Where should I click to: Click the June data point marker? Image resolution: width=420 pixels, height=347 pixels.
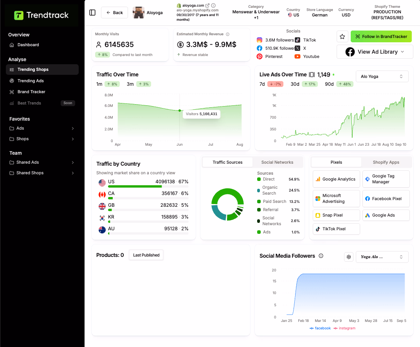pyautogui.click(x=179, y=110)
